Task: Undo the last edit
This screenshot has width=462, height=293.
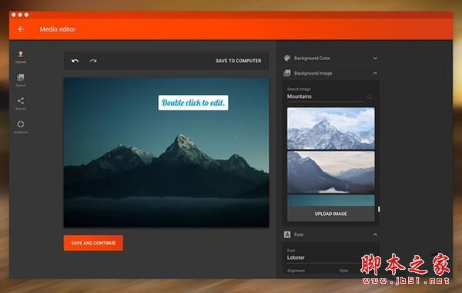Action: click(x=75, y=61)
